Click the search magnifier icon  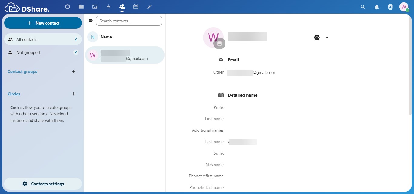(363, 7)
